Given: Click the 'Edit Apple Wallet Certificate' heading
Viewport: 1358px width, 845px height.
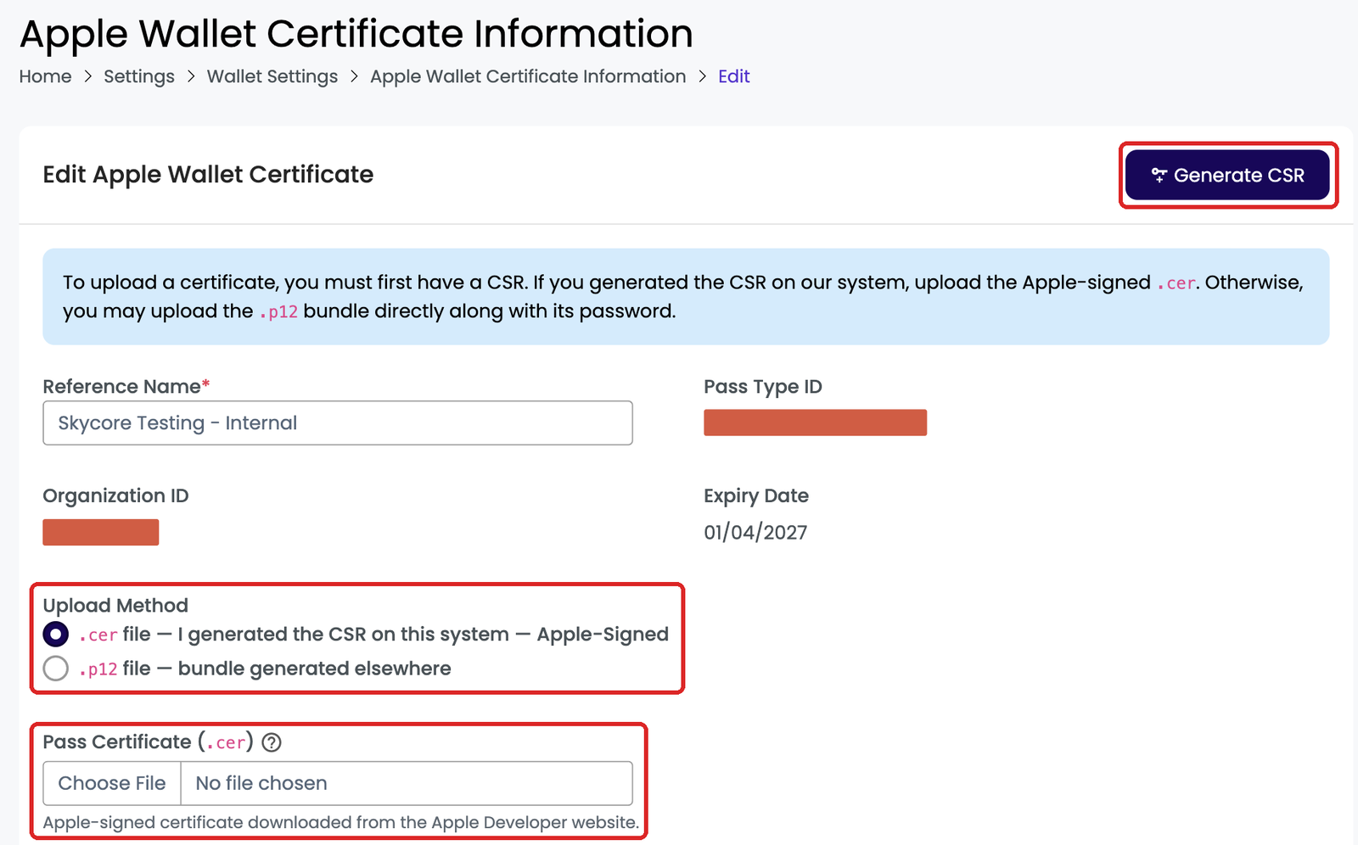Looking at the screenshot, I should click(208, 174).
